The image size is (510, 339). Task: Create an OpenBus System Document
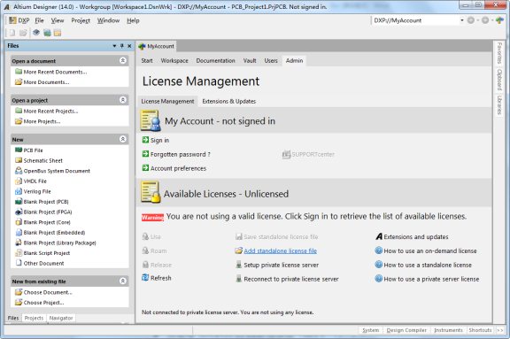point(52,171)
